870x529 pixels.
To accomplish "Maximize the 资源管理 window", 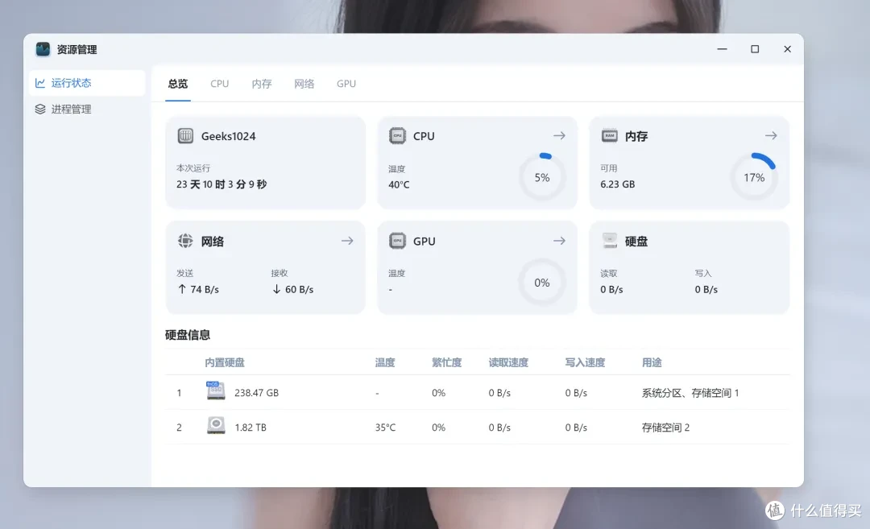I will pos(755,49).
